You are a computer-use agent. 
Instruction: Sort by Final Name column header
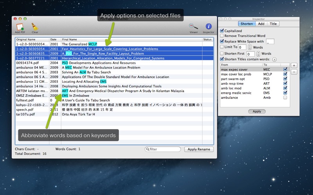(132, 39)
